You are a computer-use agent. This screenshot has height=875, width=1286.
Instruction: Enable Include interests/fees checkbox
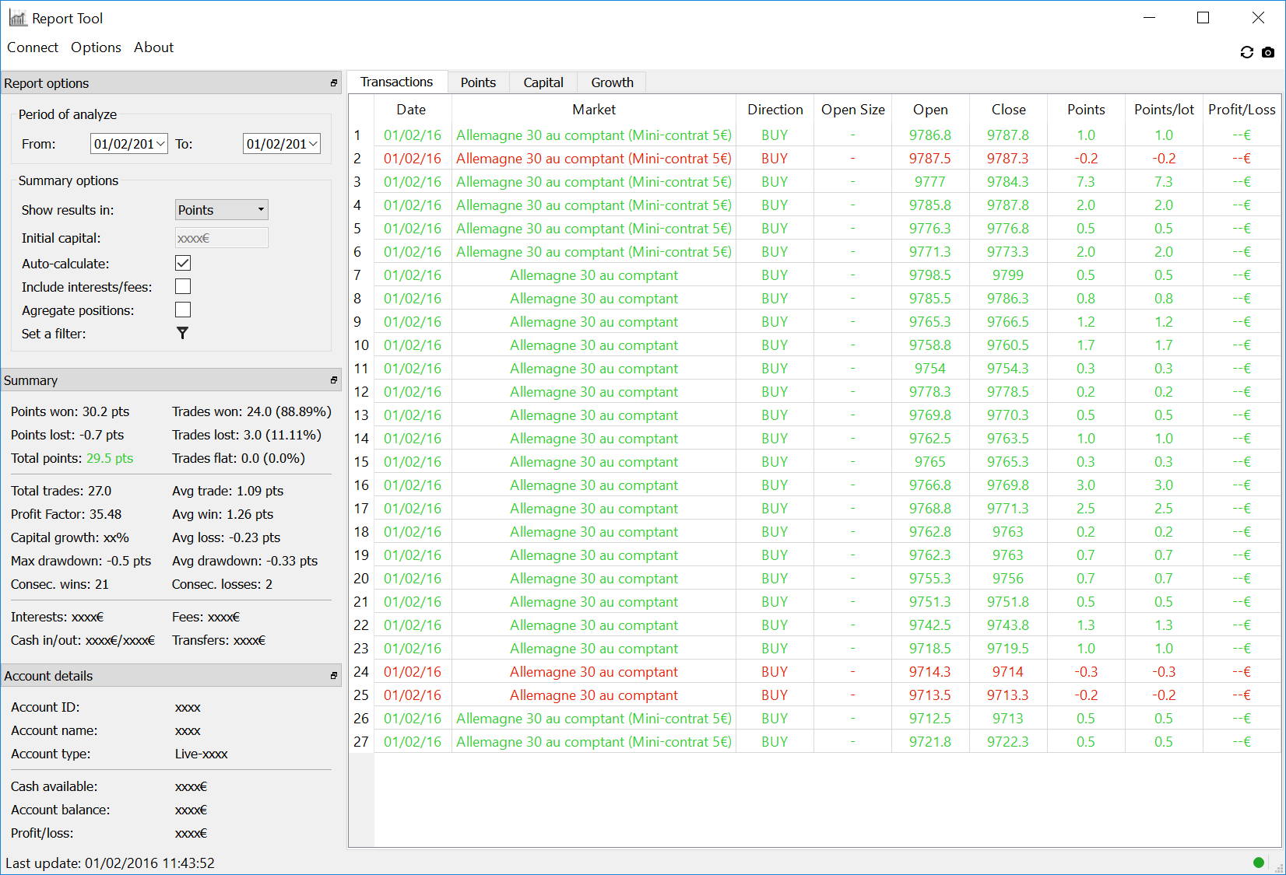(183, 287)
